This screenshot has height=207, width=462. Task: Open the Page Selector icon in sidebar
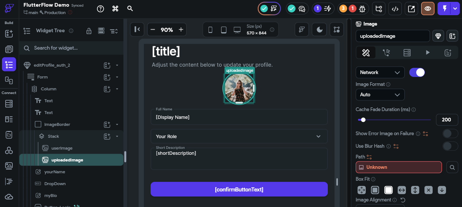pyautogui.click(x=9, y=49)
